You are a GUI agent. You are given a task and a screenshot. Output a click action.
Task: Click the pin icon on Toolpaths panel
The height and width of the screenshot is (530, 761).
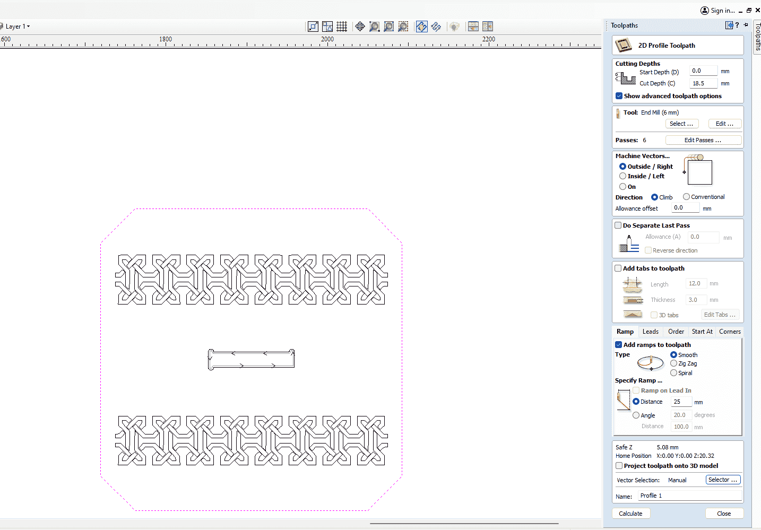click(746, 25)
